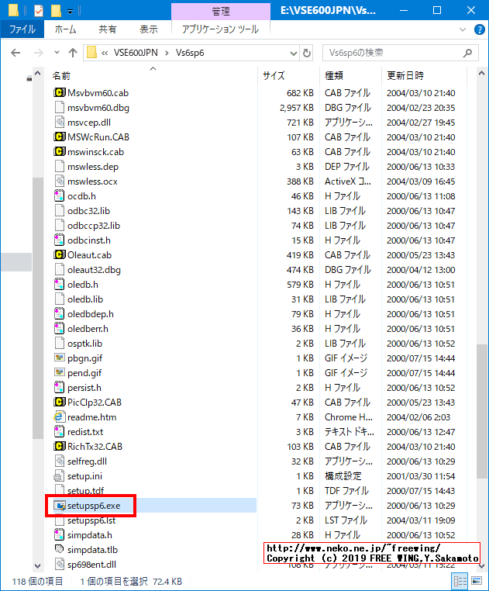Click the selfreg.dll file icon

[59, 461]
